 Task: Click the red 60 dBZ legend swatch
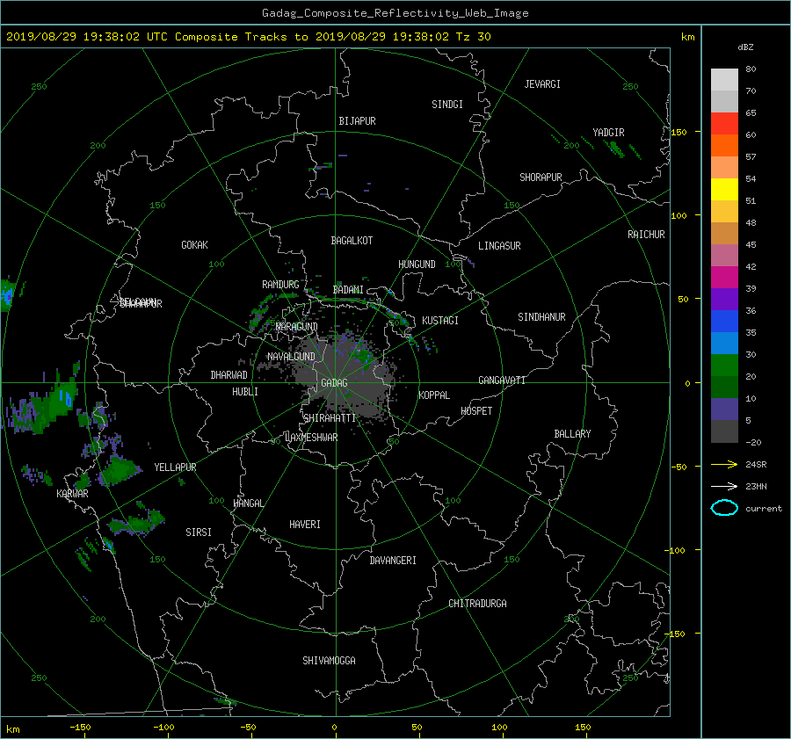point(724,124)
